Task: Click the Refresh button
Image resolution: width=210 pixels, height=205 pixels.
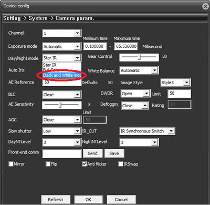Action: (56, 200)
